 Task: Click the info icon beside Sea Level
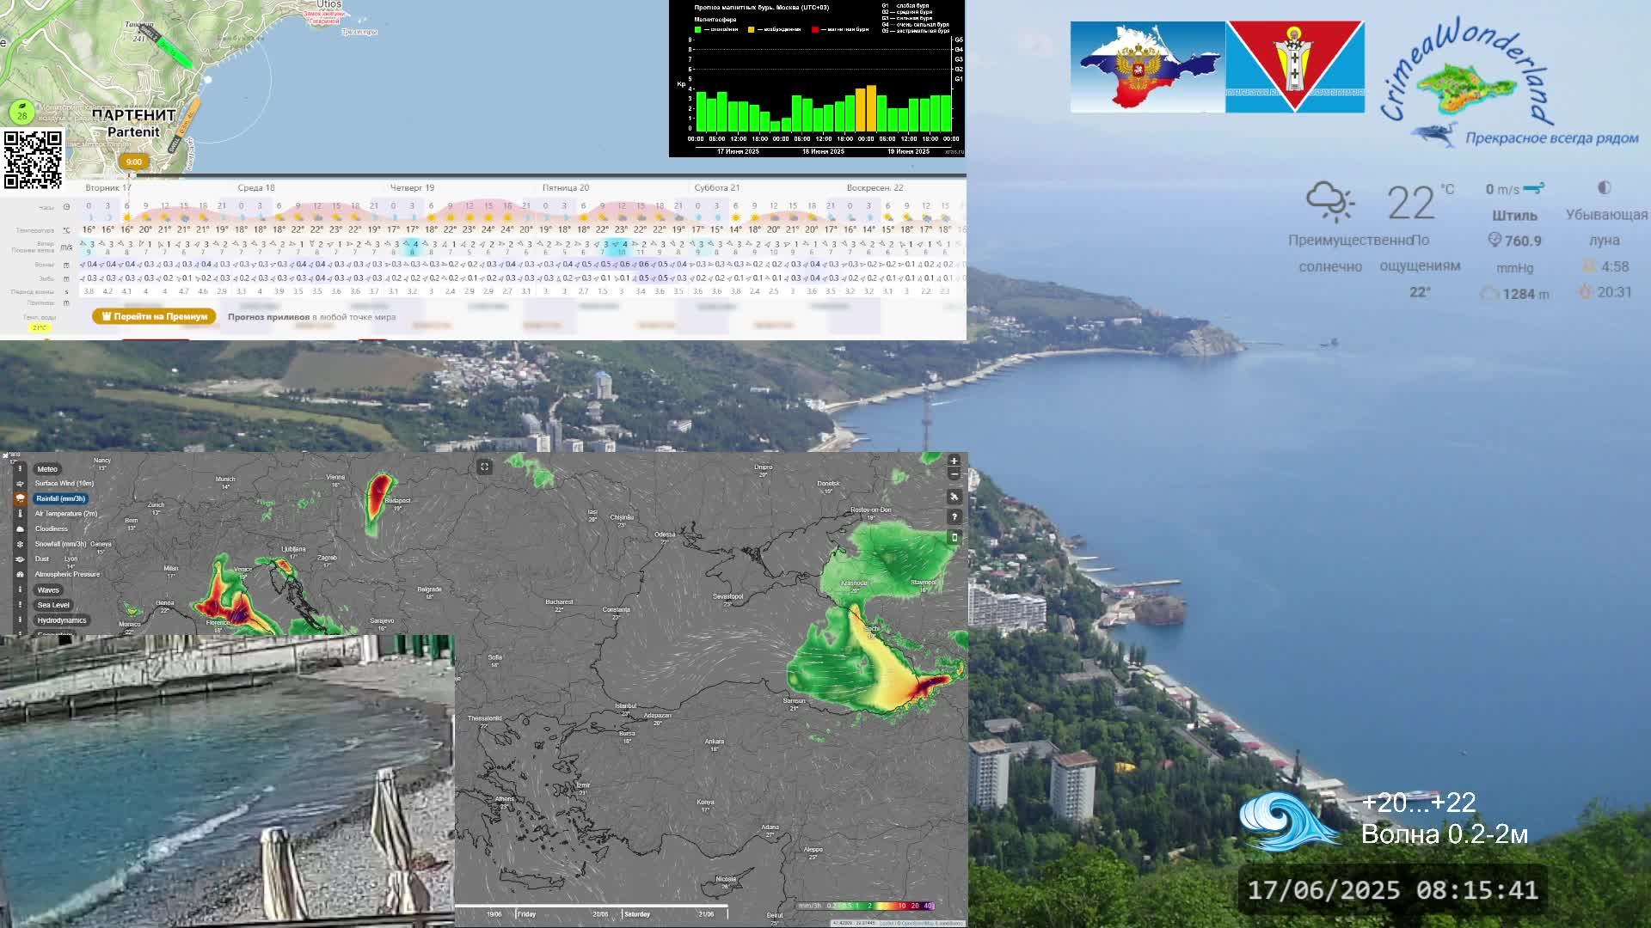(20, 605)
